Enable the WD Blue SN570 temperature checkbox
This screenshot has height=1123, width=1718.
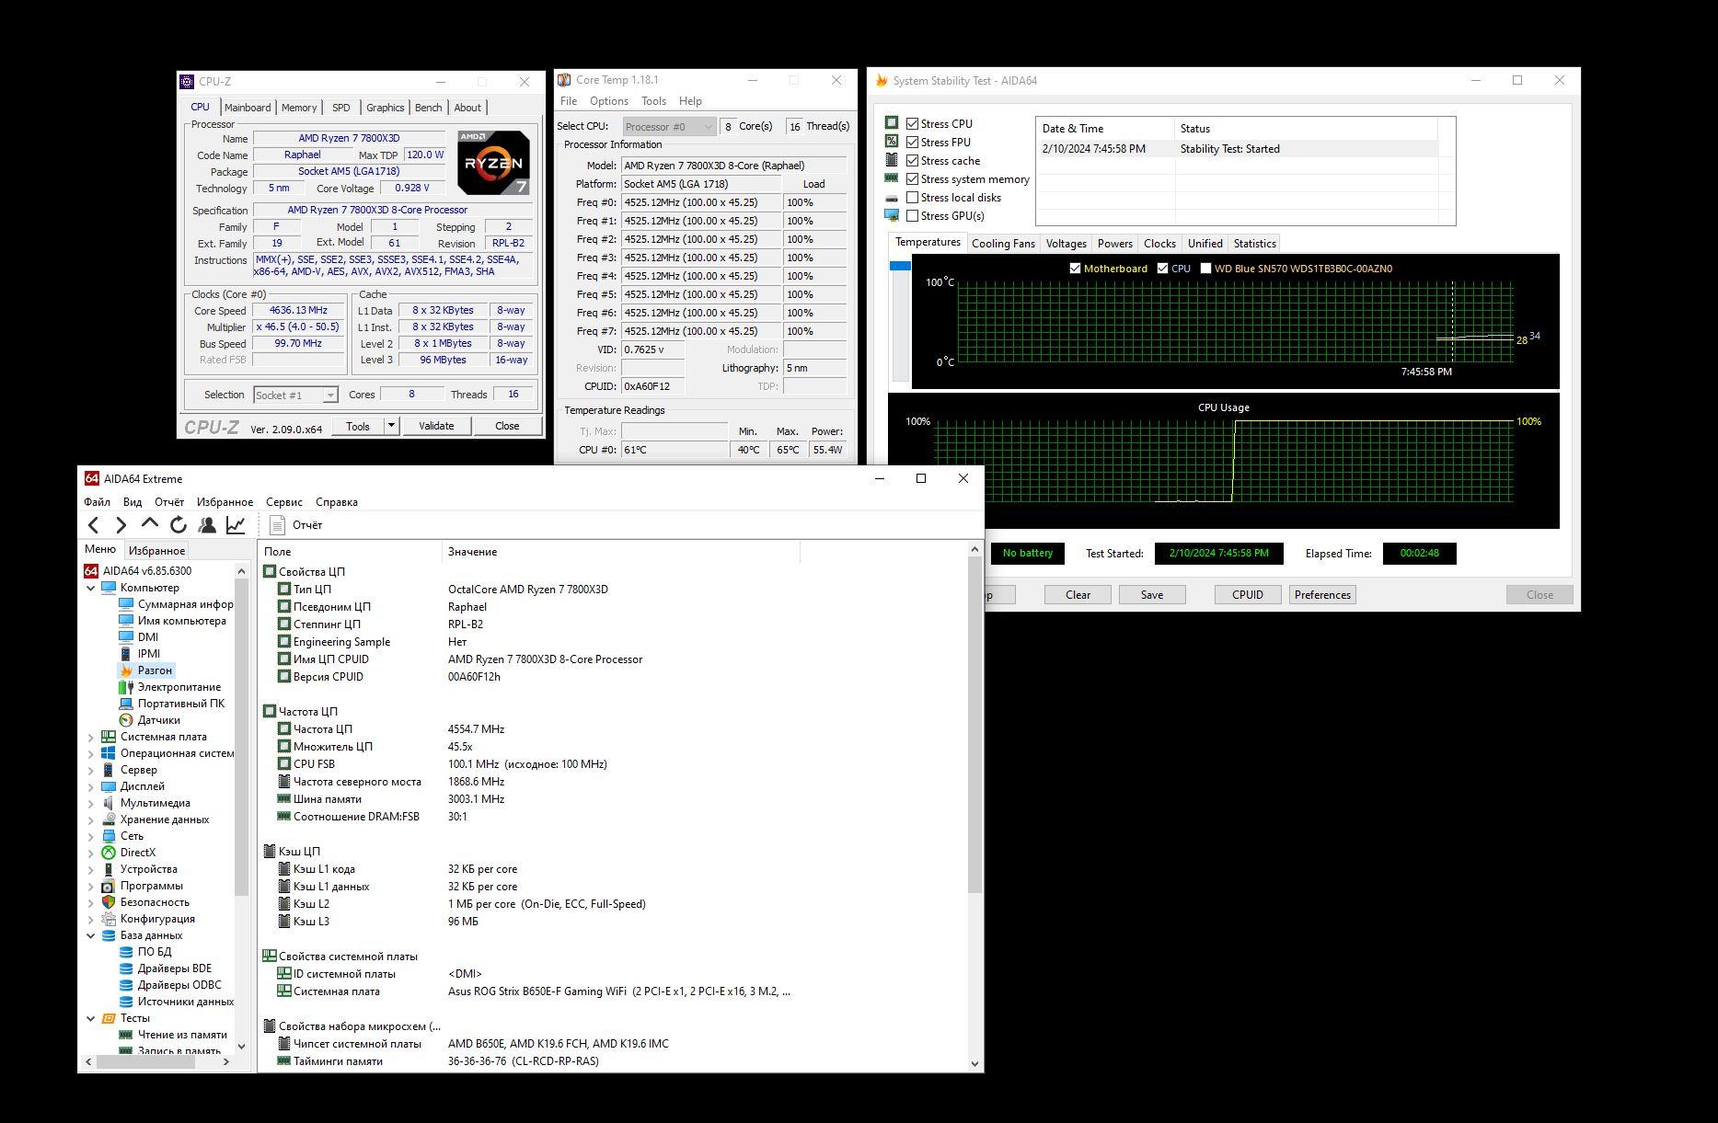[x=1205, y=269]
